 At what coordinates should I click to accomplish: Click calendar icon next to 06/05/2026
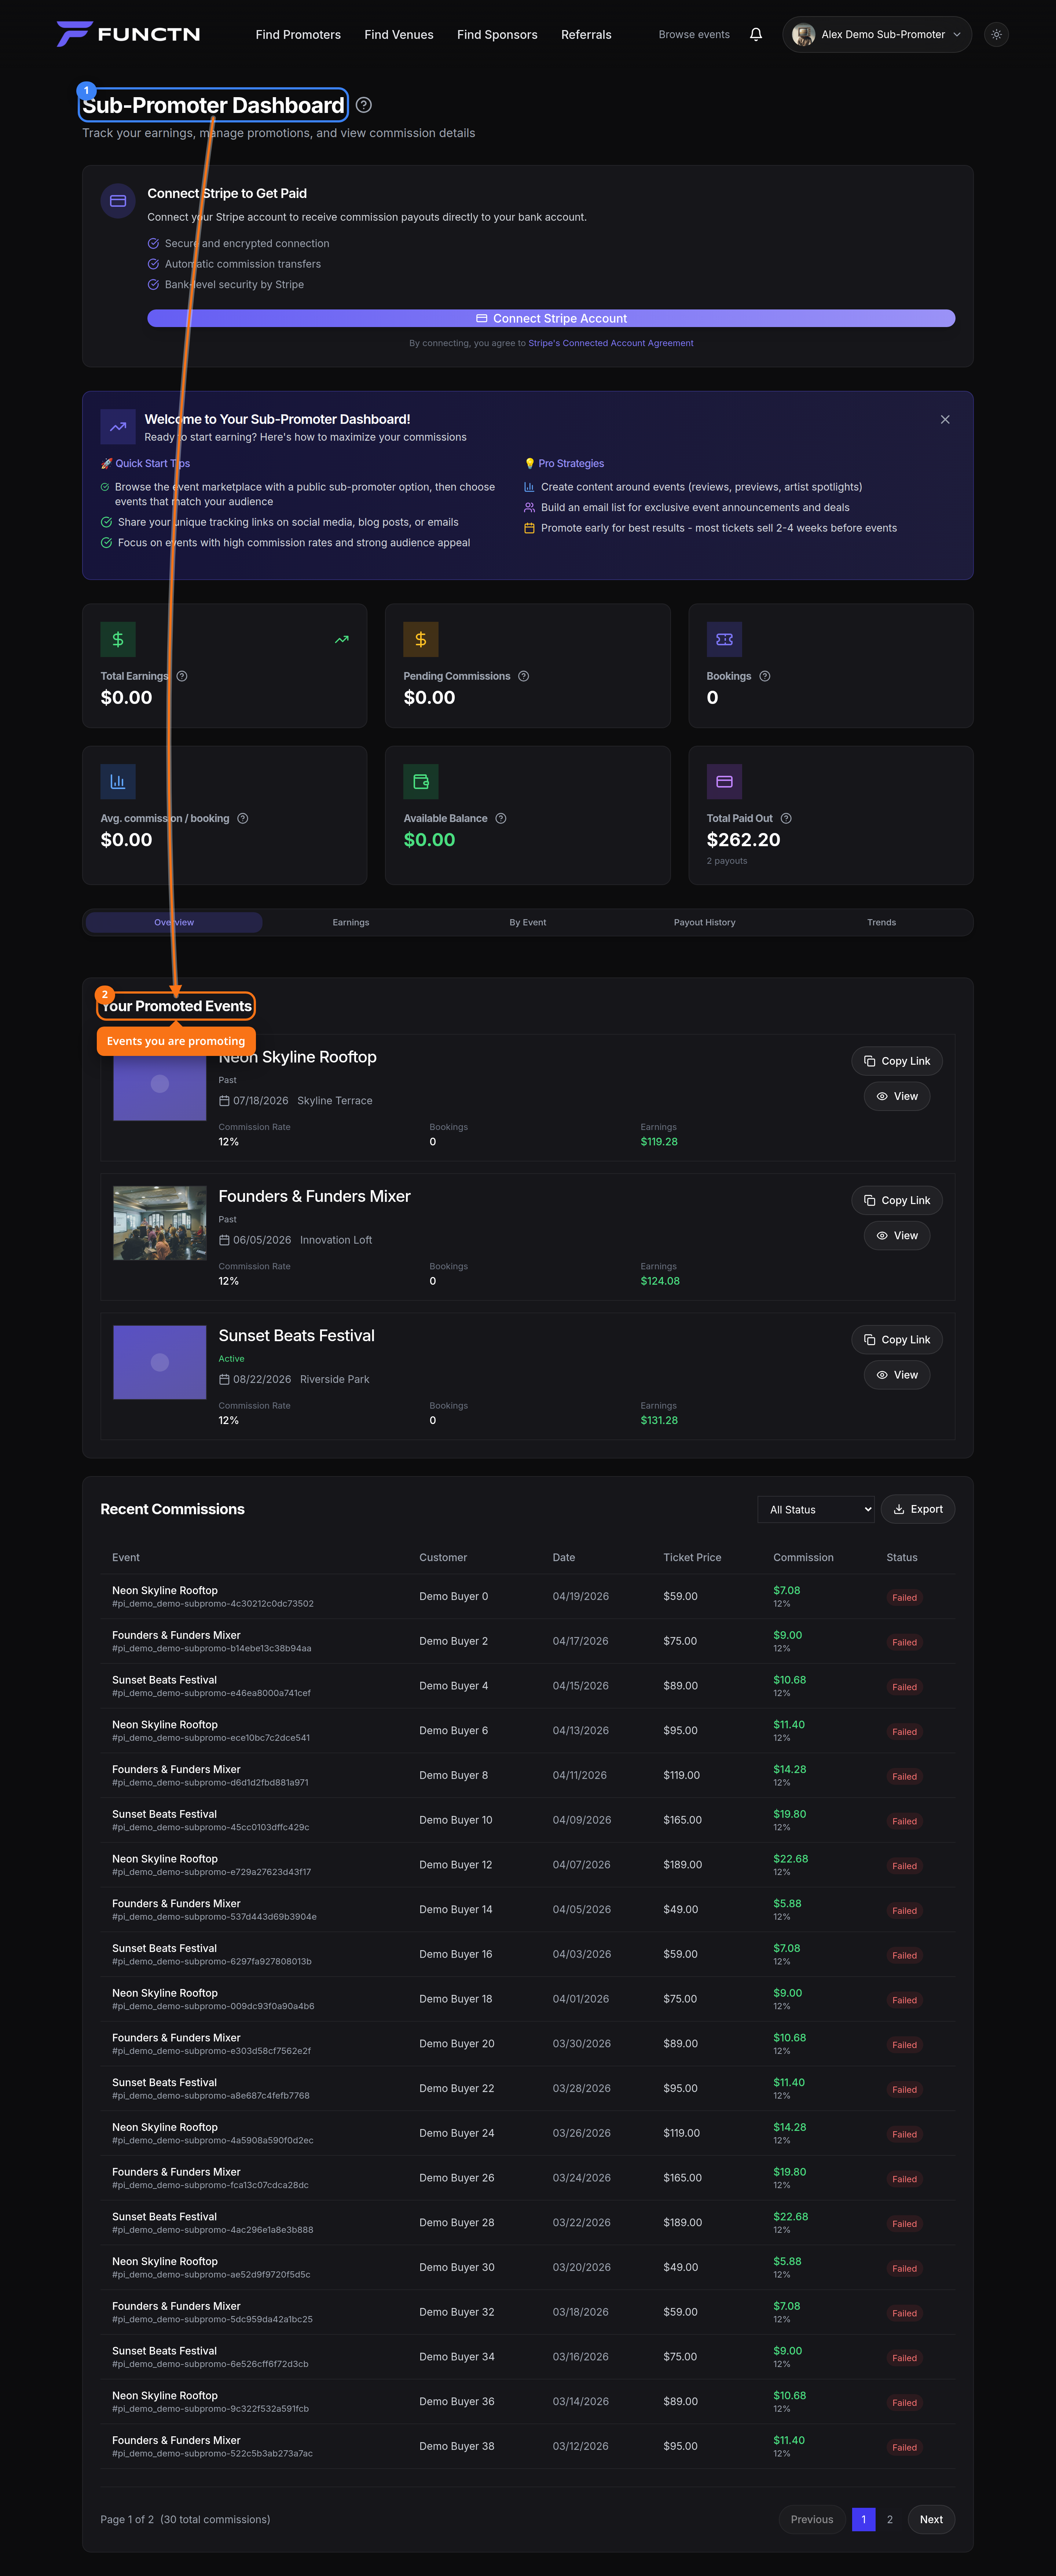pyautogui.click(x=224, y=1240)
